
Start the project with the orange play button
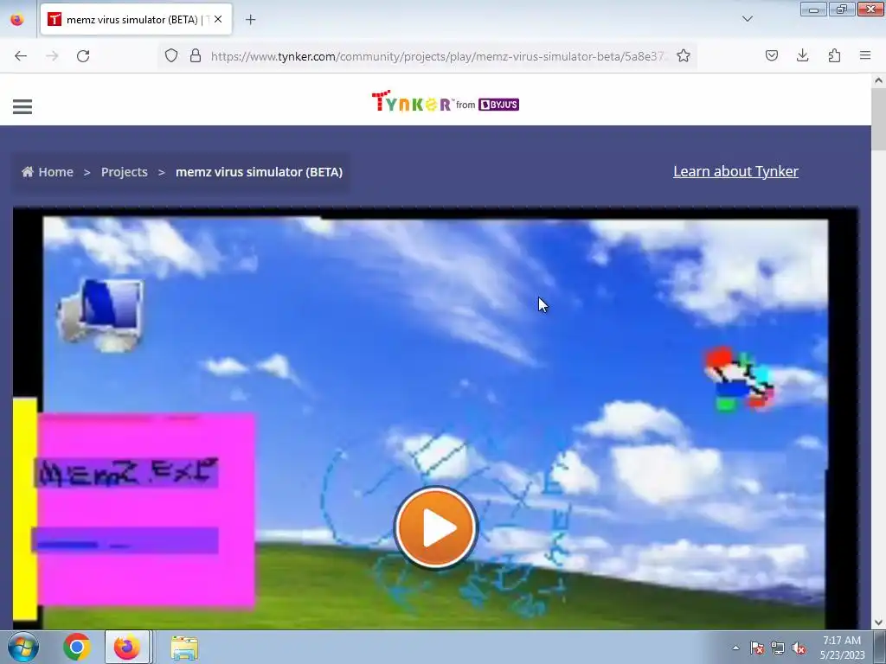pos(436,528)
